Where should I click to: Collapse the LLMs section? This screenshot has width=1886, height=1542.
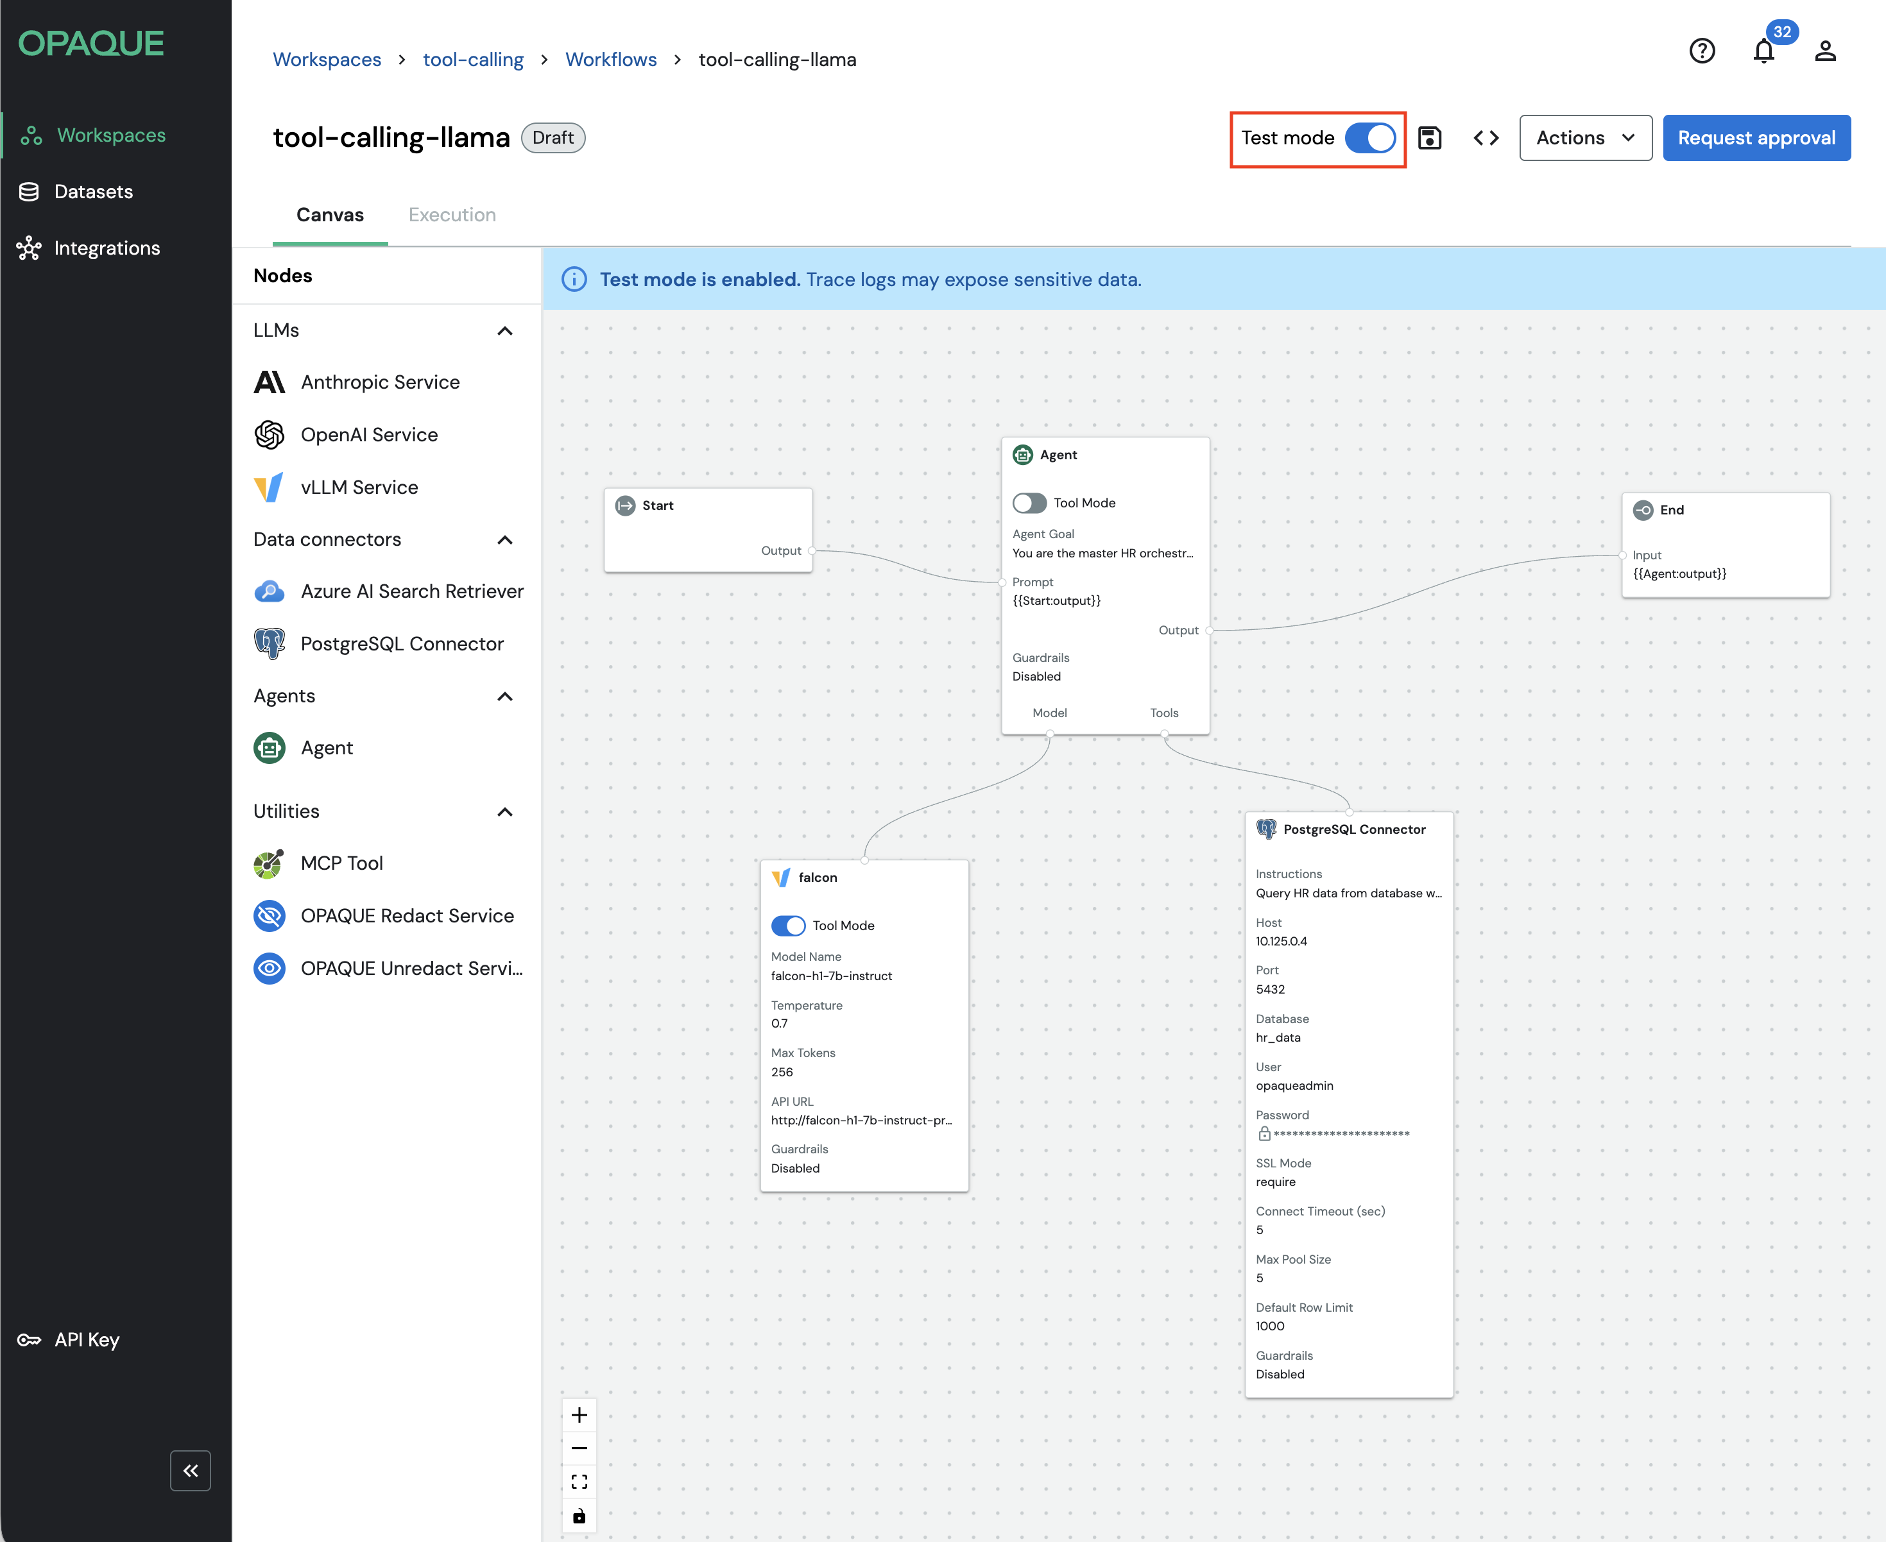pyautogui.click(x=505, y=330)
